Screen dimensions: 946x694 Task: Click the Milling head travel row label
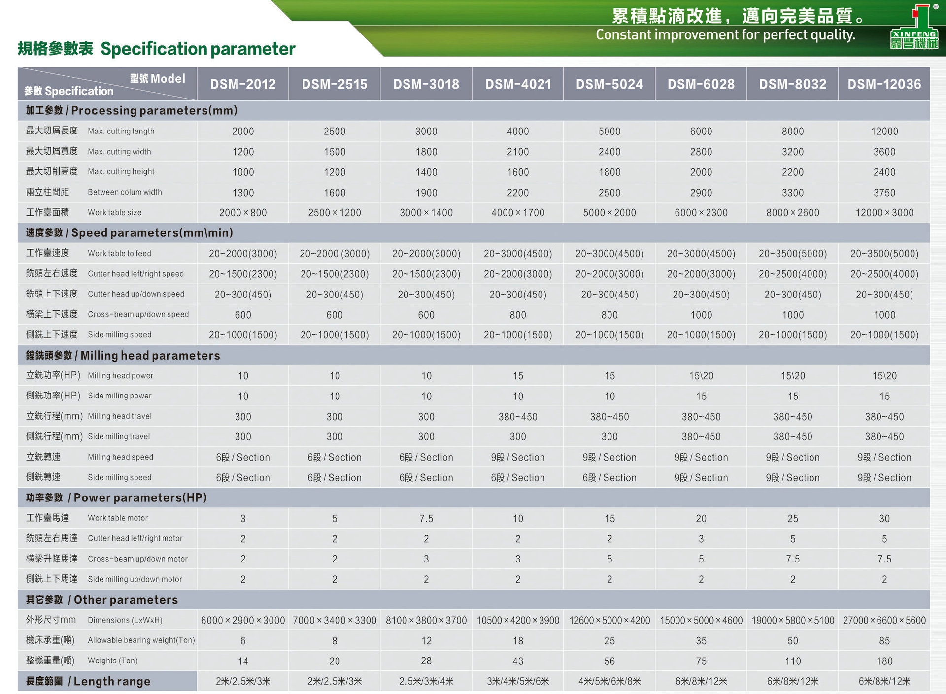coord(120,416)
